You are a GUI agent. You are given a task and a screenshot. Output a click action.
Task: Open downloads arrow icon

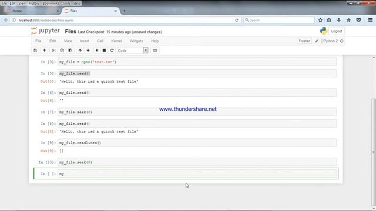point(339,21)
